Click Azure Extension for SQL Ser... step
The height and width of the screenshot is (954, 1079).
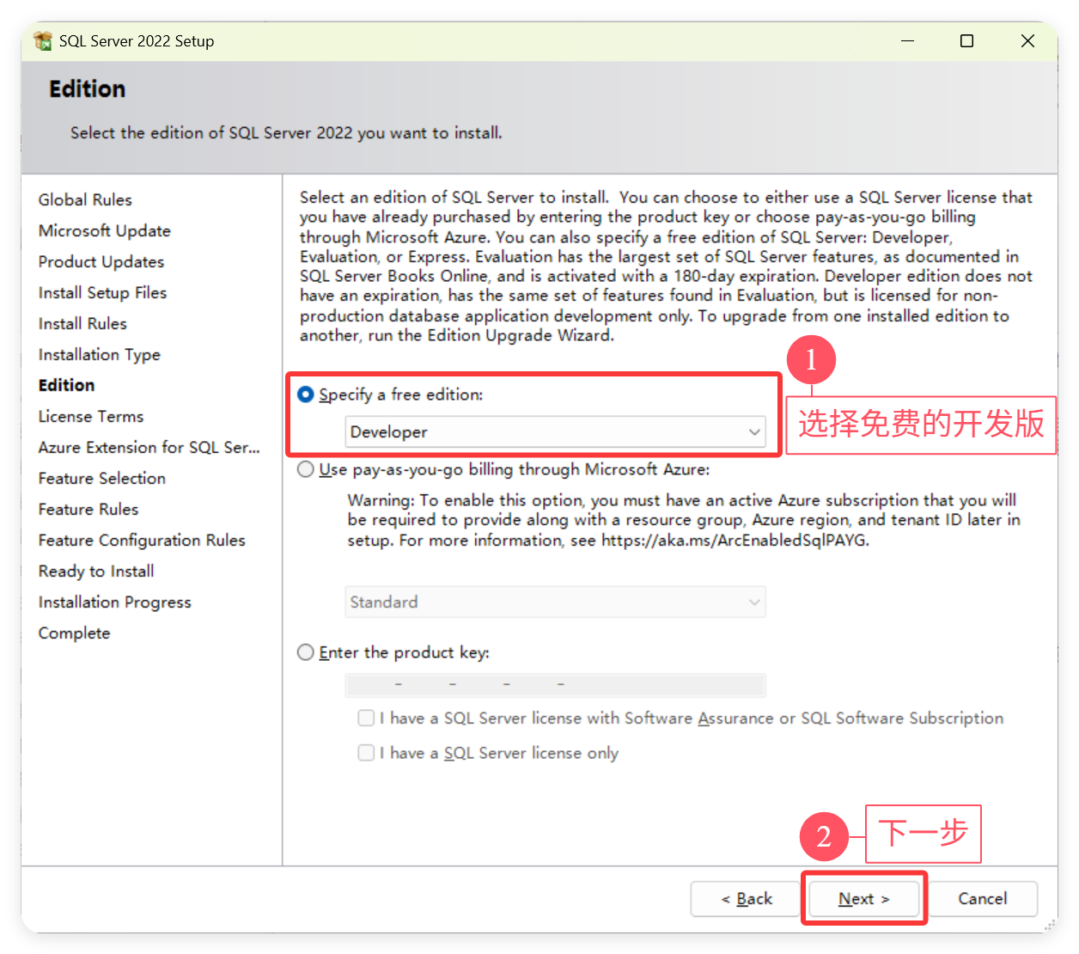pos(149,447)
